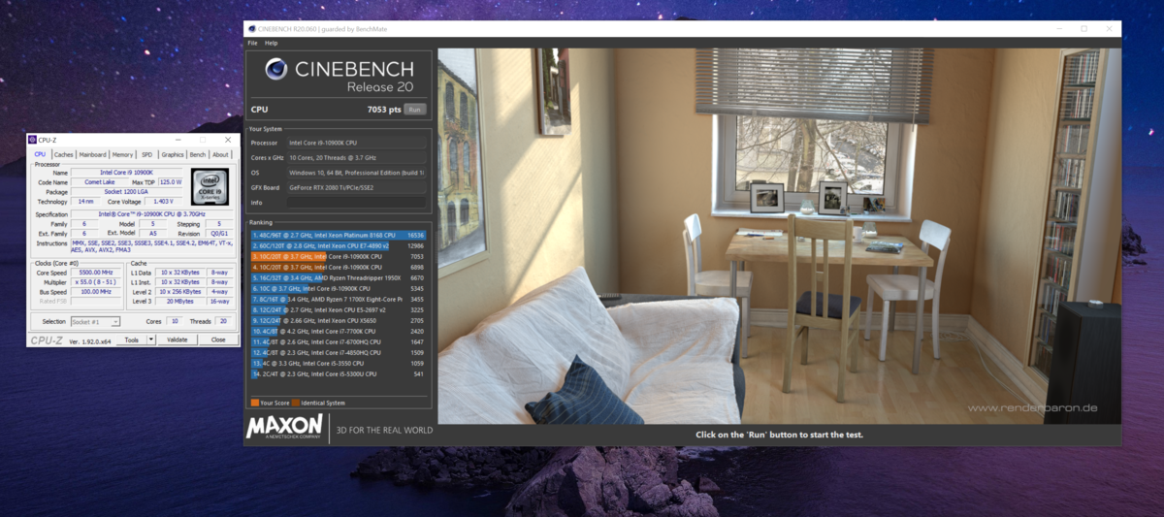Click the CPU score value 7053 pts
The image size is (1164, 517).
click(x=384, y=110)
